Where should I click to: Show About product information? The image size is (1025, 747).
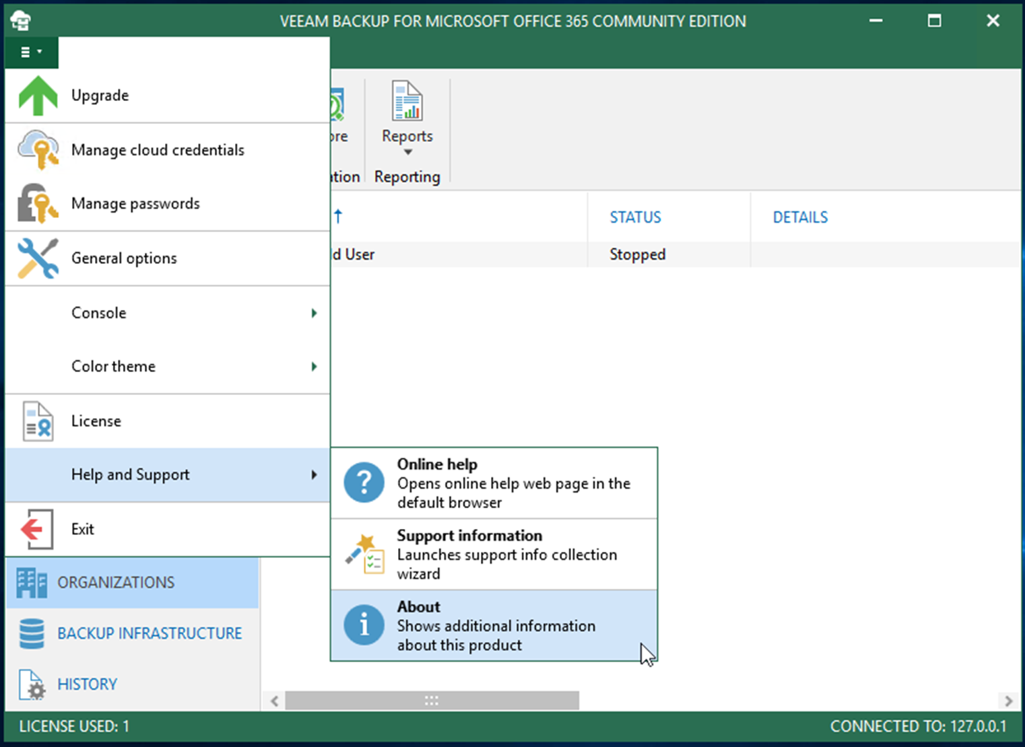494,626
